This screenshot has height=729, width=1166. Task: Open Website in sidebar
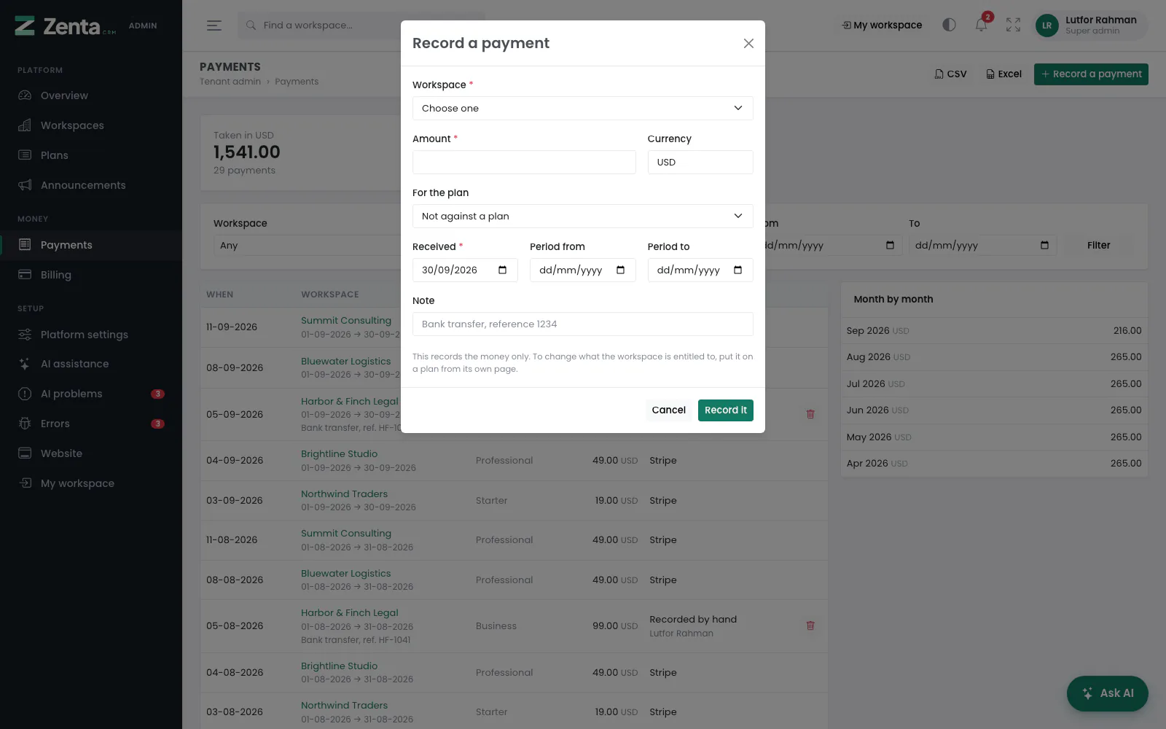(91, 453)
